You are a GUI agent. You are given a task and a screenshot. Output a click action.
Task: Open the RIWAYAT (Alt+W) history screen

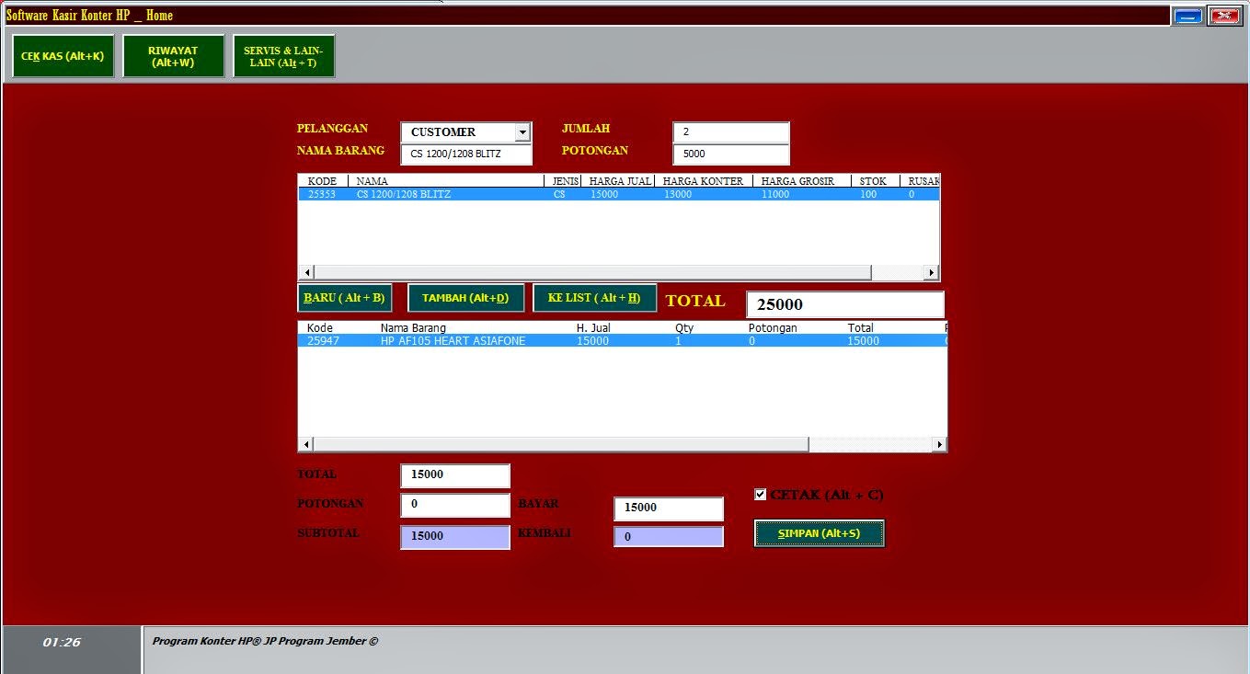(x=173, y=55)
